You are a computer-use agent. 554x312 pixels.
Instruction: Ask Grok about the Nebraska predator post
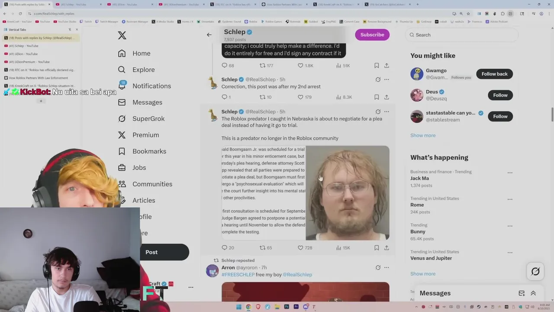pyautogui.click(x=378, y=111)
